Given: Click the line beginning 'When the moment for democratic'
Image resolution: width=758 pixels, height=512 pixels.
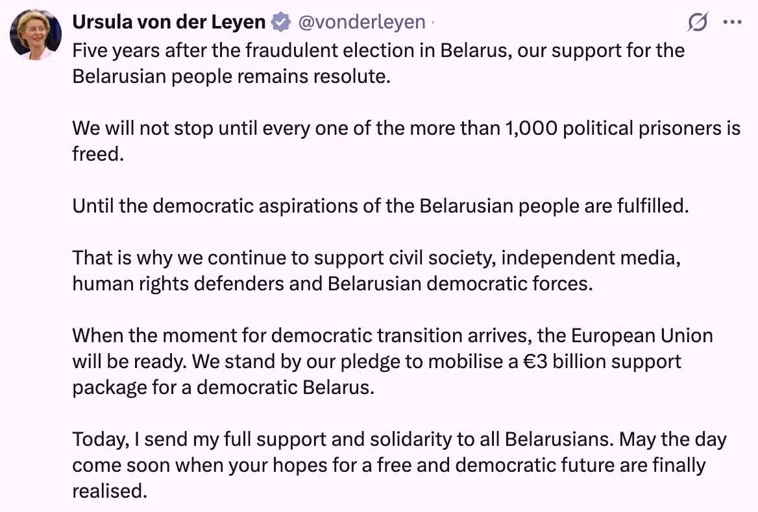Looking at the screenshot, I should coord(393,335).
